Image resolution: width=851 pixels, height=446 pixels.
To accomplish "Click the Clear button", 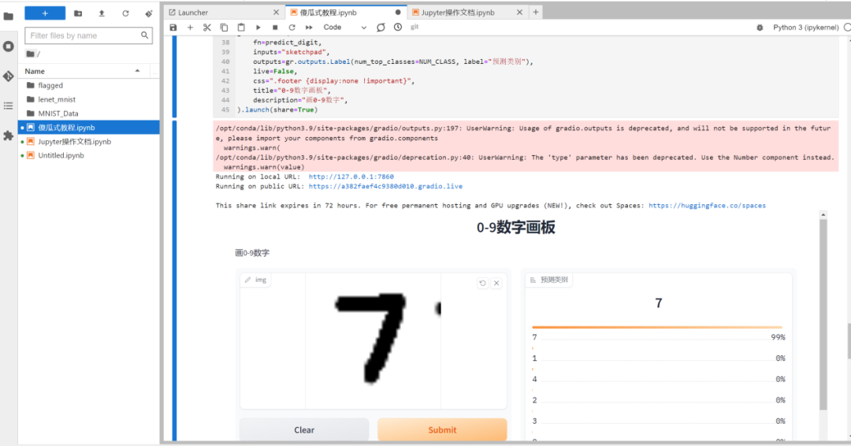I will coord(304,429).
